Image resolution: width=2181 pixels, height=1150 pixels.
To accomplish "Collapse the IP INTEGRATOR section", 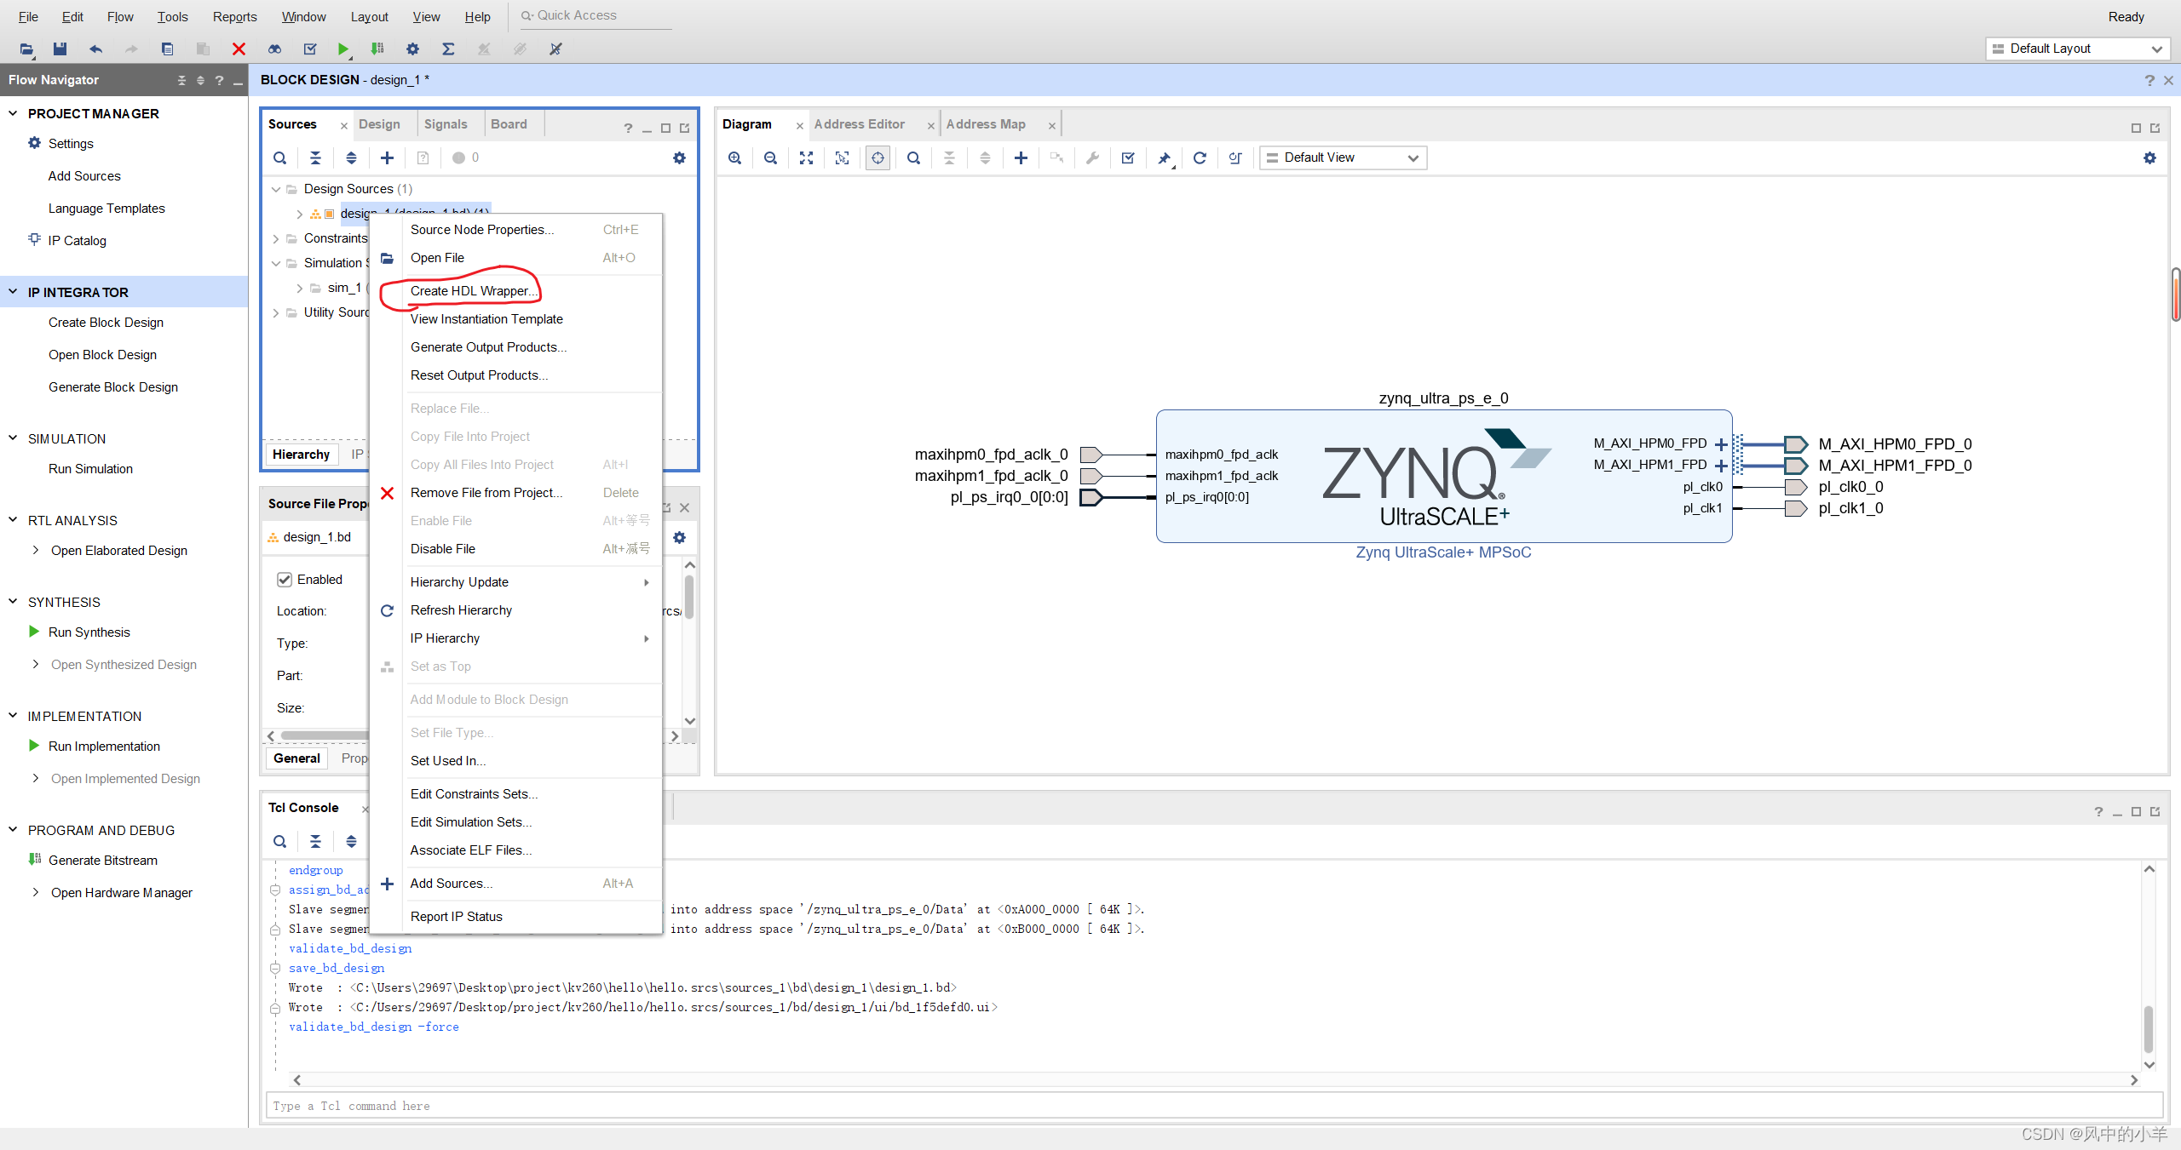I will tap(13, 292).
